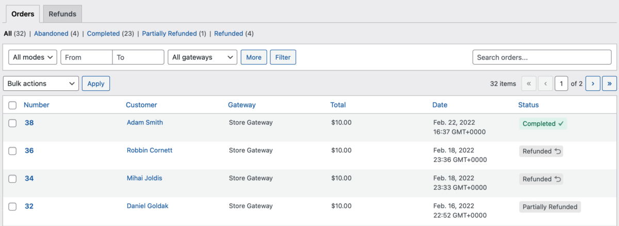Viewport: 619px width, 226px height.
Task: Click the Refunded badge on order 34
Action: (x=541, y=179)
